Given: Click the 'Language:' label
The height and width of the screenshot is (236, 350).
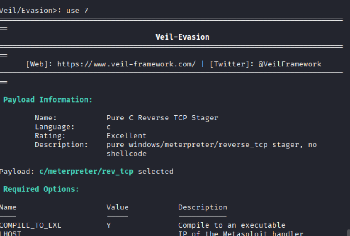Looking at the screenshot, I should [55, 127].
